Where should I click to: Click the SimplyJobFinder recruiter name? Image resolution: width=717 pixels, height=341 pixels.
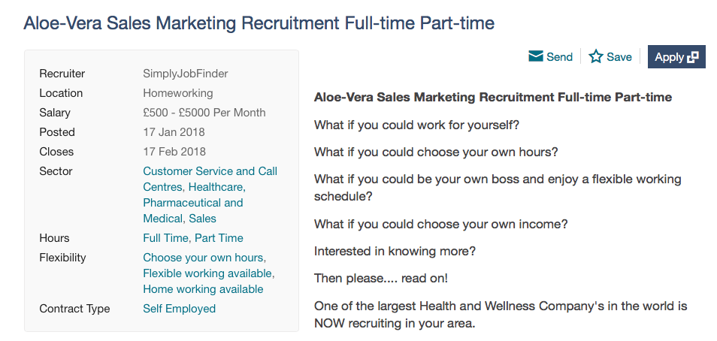click(x=185, y=74)
